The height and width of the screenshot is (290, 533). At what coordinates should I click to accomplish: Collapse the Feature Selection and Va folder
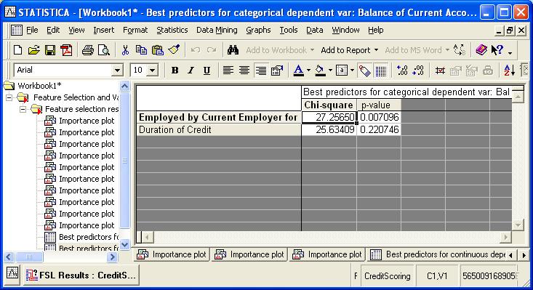point(9,98)
